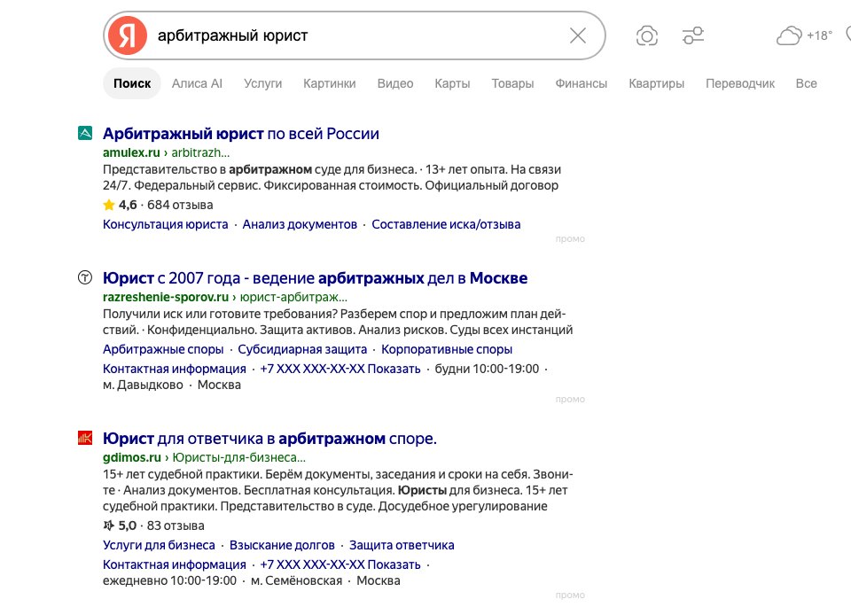
Task: Open the Видео tab
Action: click(395, 83)
